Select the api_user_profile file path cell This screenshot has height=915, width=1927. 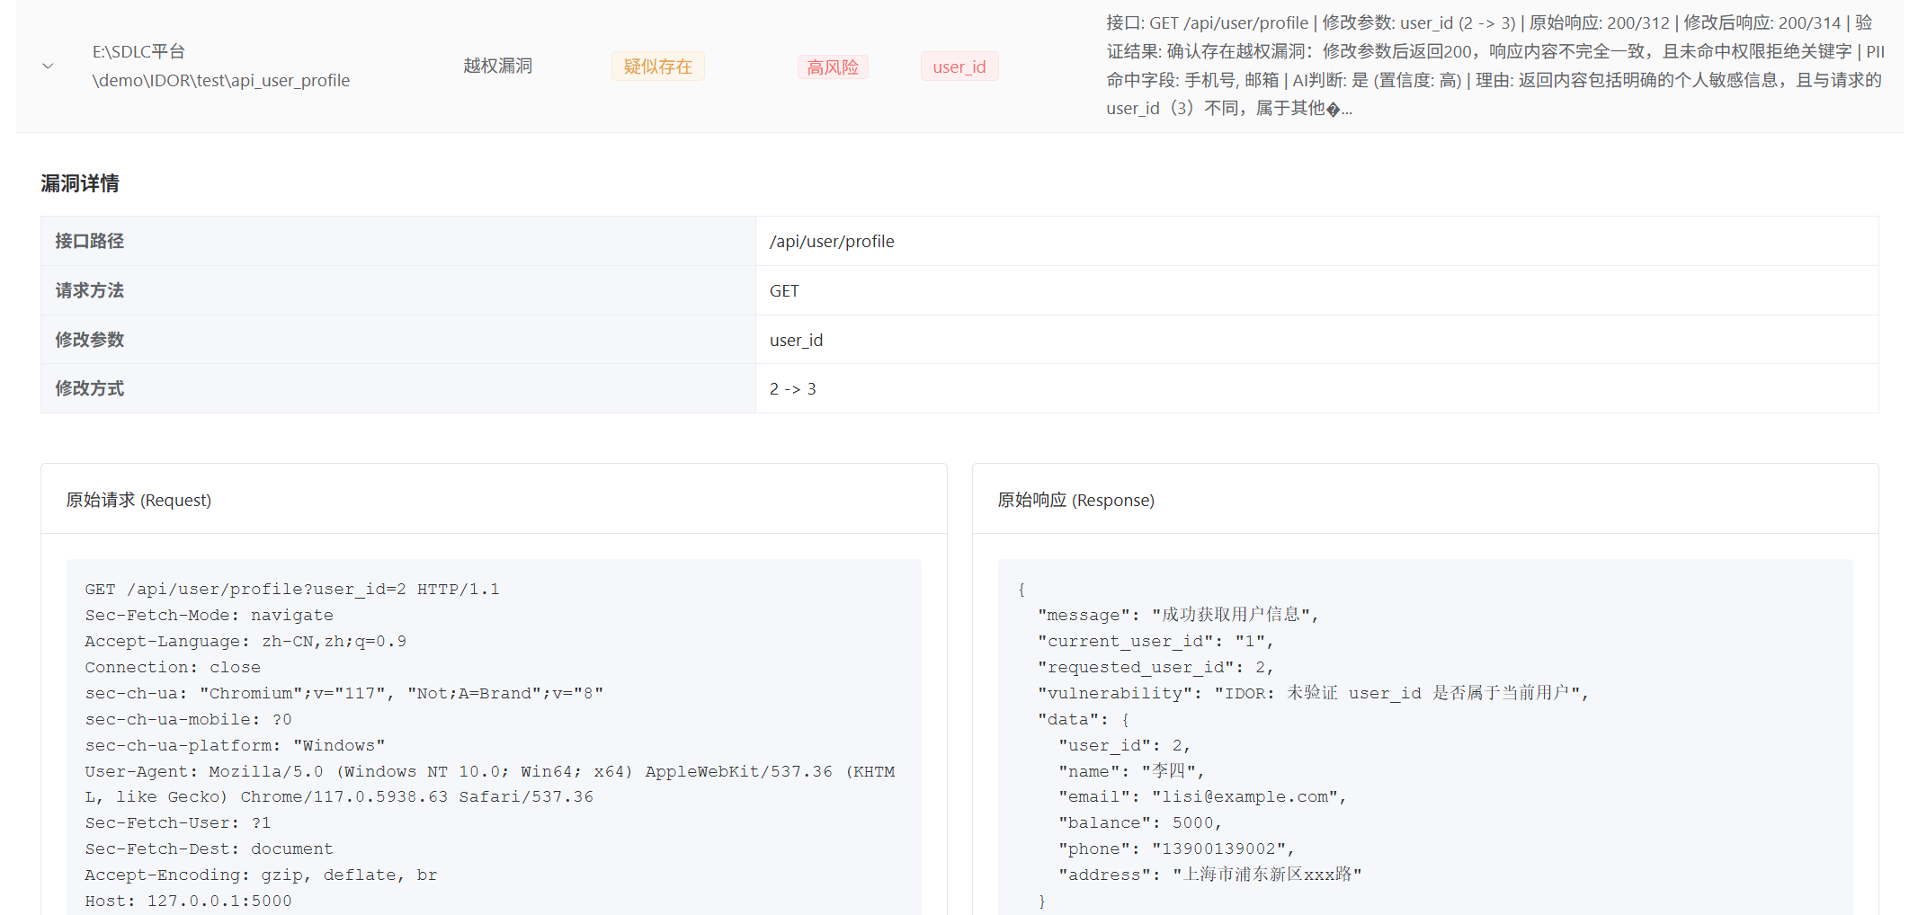click(x=220, y=67)
